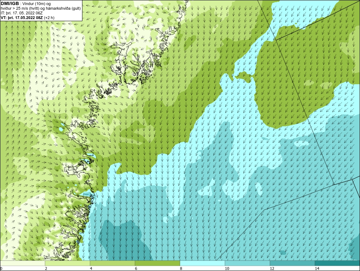Click the 'VT: þri. 17.05.2022 08Z (+2 h)' line
Screen dimensions: 360x271
coord(28,17)
